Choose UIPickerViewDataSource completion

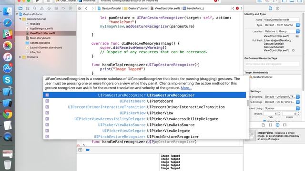[144, 125]
